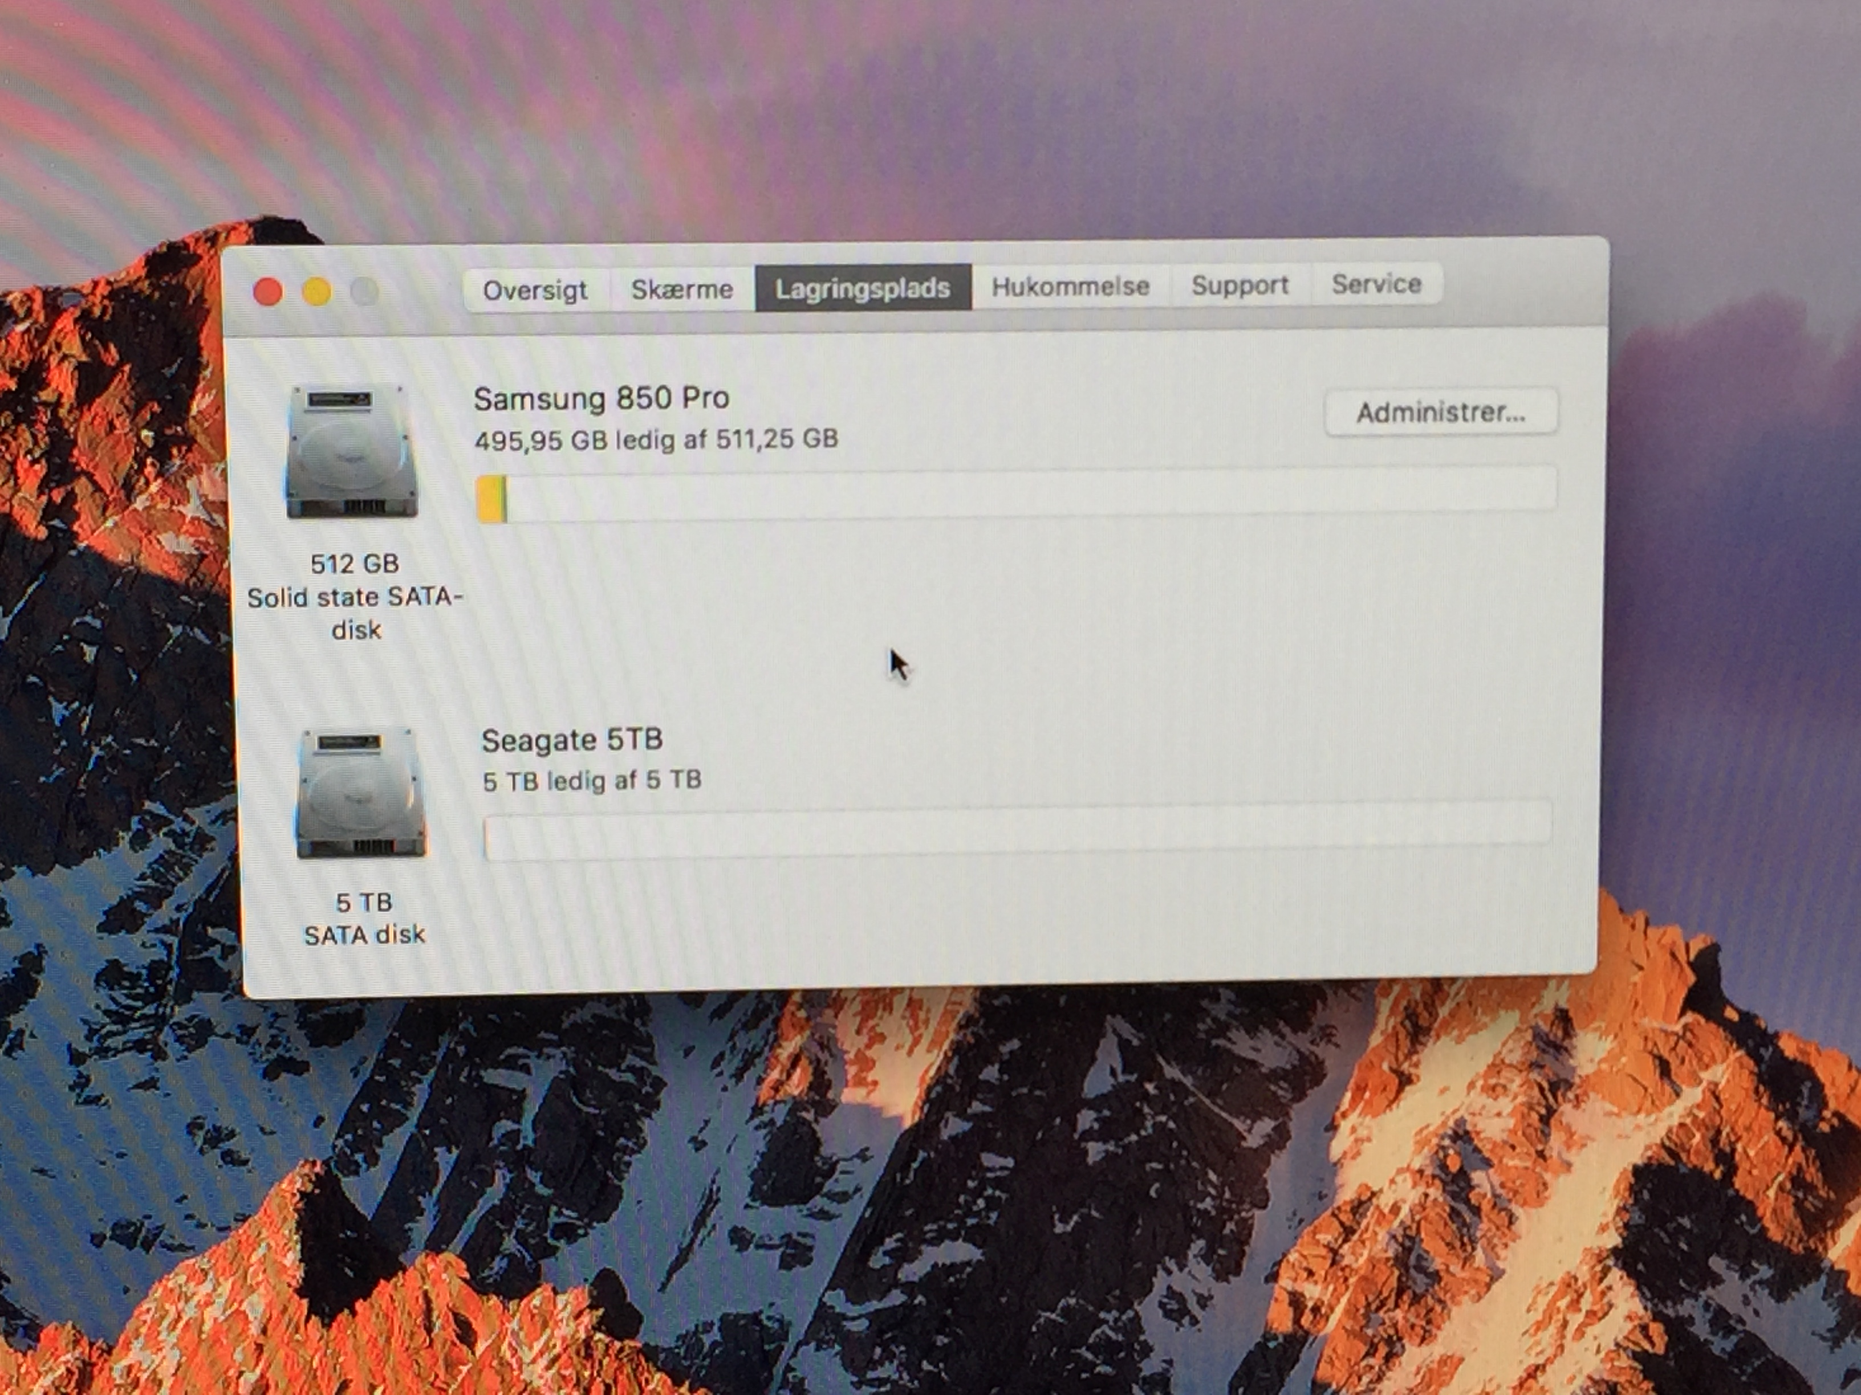Click the 5 TB SATA disk label
The width and height of the screenshot is (1861, 1395).
point(364,918)
